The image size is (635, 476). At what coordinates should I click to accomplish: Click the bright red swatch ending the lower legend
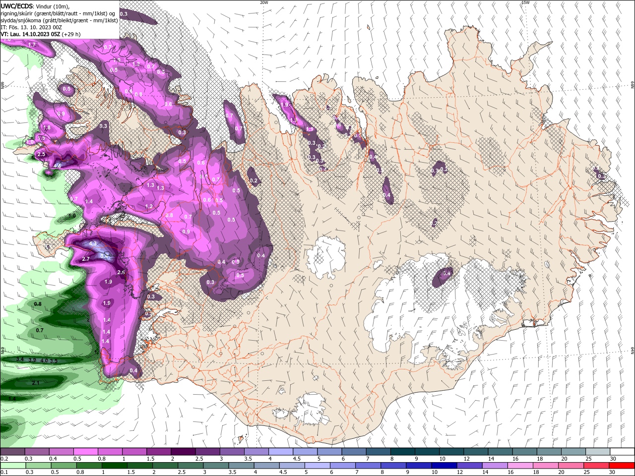pos(621,466)
